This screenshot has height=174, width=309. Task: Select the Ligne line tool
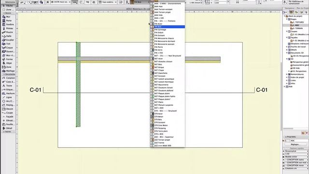8,97
